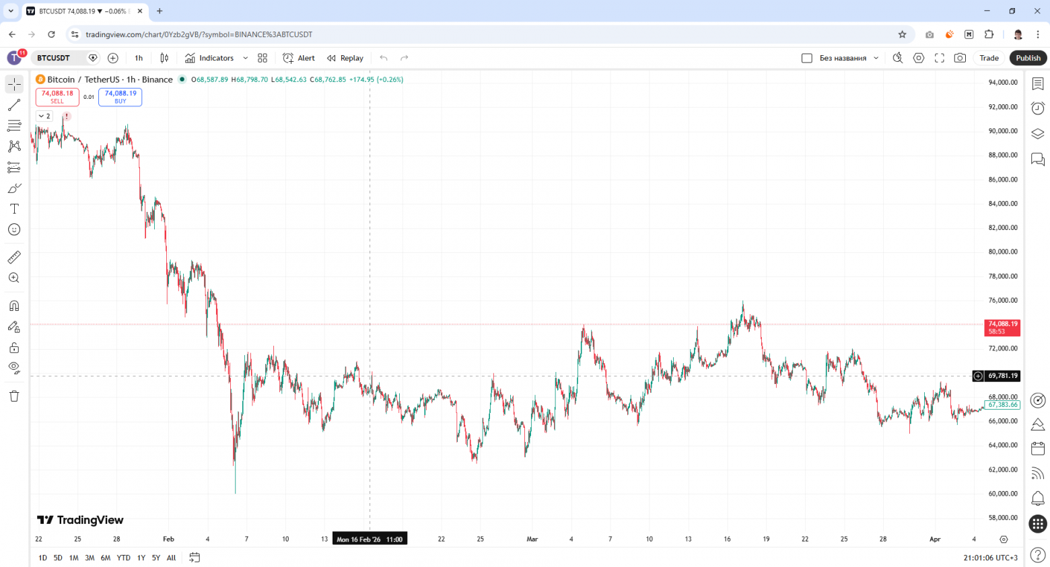Screen dimensions: 1050x567
Task: Click the redo arrow in the toolbar
Action: [405, 58]
